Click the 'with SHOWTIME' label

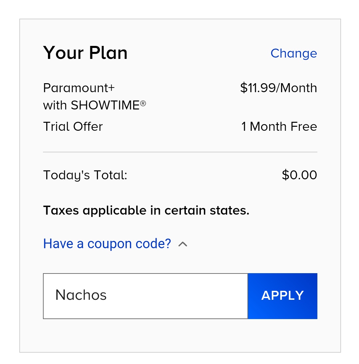coord(91,105)
